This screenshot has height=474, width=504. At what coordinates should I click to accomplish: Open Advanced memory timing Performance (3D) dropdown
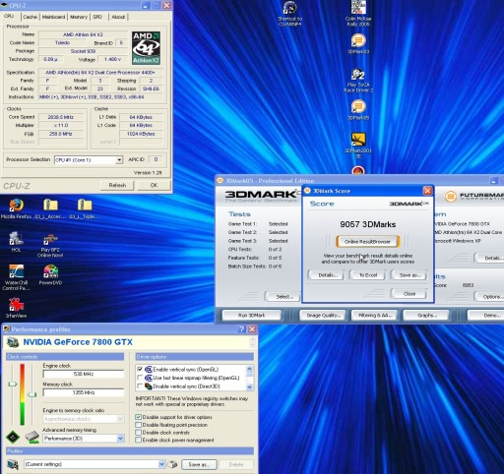[120, 439]
